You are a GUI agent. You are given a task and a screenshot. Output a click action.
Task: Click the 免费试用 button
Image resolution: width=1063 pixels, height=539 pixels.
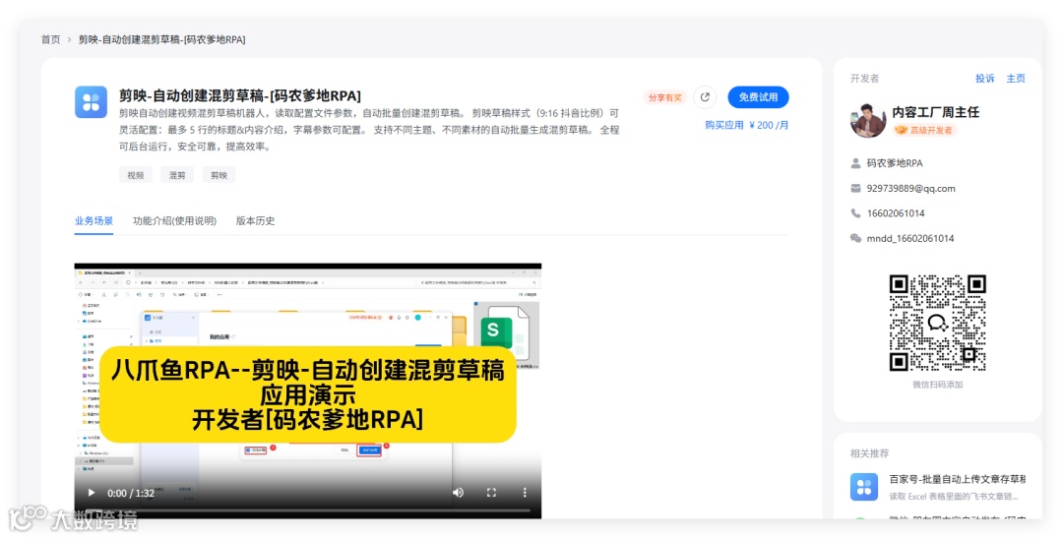point(758,96)
